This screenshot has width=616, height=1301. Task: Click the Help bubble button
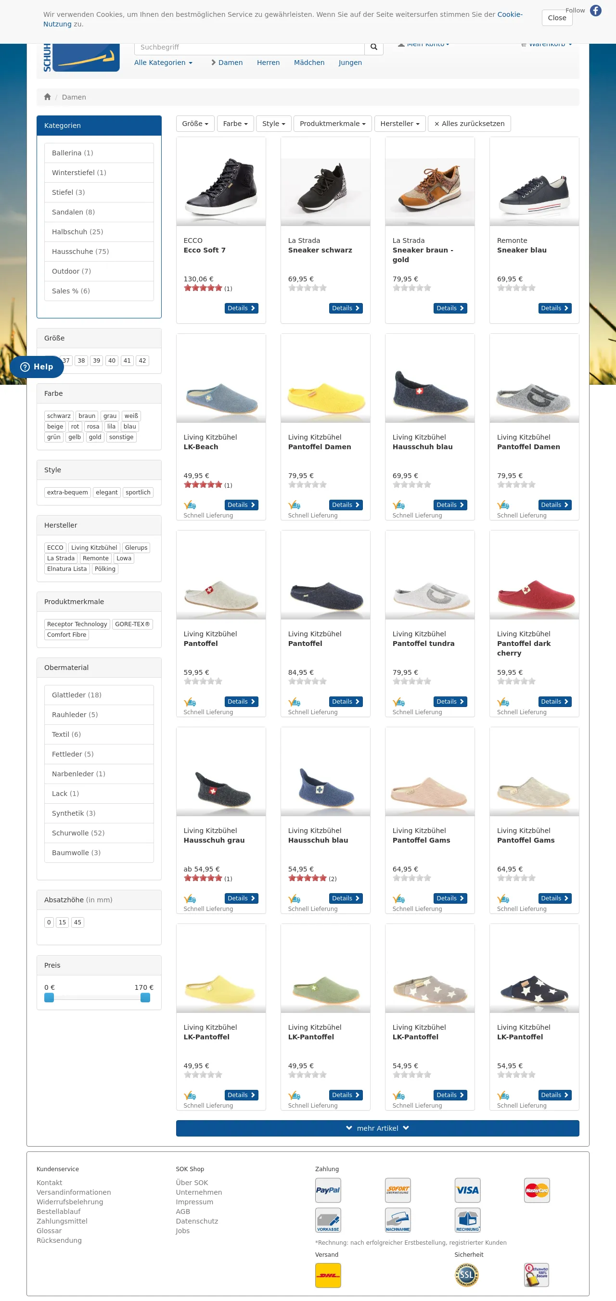(x=37, y=366)
